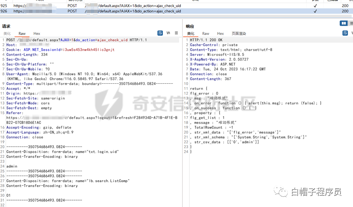Switch the response view to the Raw tab

[x=206, y=33]
